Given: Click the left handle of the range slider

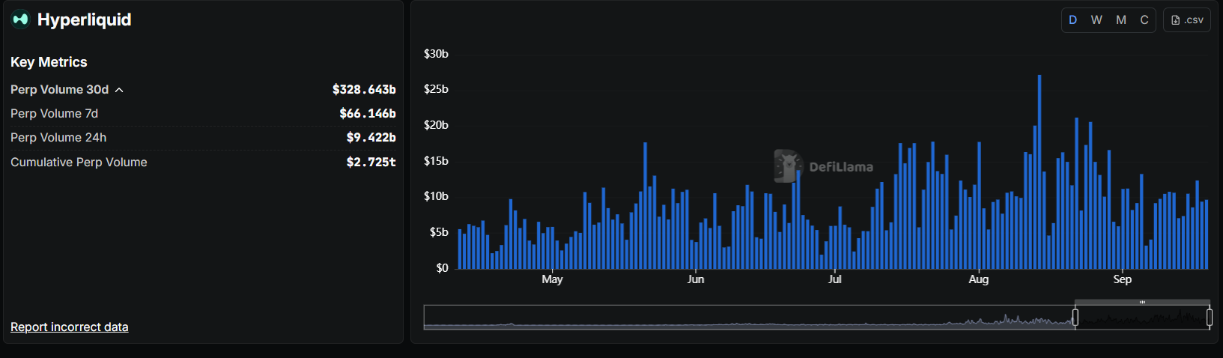Looking at the screenshot, I should pos(1075,318).
